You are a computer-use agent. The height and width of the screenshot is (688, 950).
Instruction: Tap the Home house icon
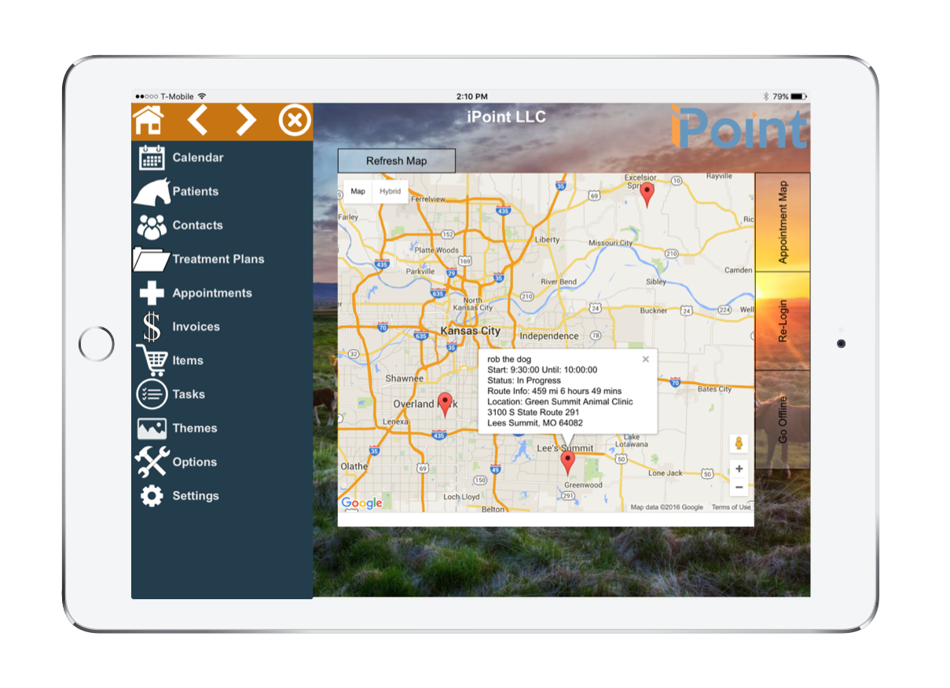(x=149, y=120)
